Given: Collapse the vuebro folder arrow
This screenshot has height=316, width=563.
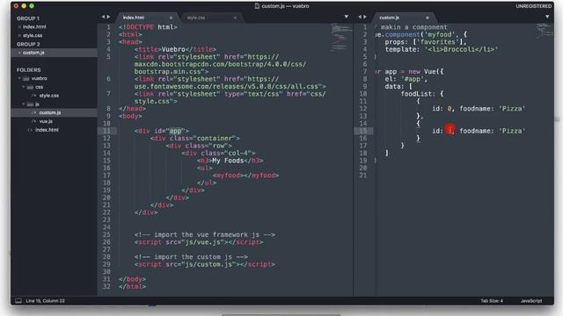Looking at the screenshot, I should pyautogui.click(x=19, y=78).
